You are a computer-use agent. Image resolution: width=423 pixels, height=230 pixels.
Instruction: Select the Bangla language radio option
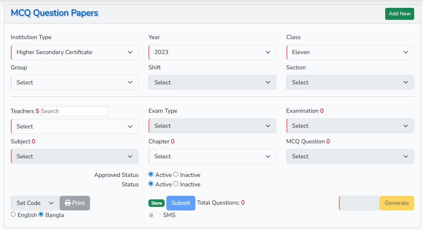tap(41, 214)
